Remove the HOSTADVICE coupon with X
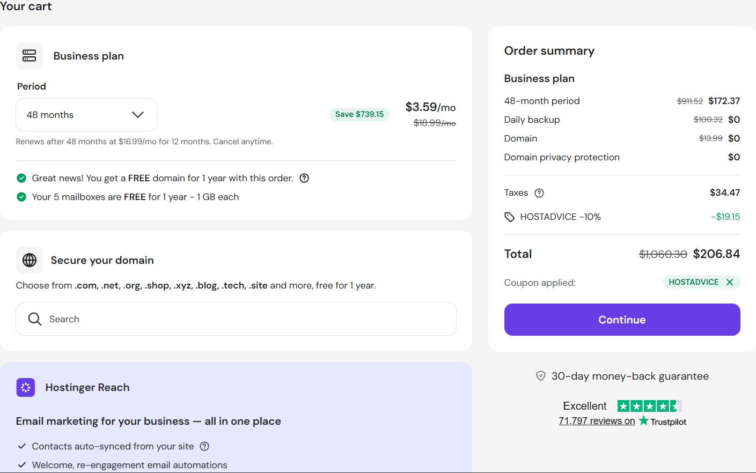This screenshot has width=756, height=473. (730, 282)
